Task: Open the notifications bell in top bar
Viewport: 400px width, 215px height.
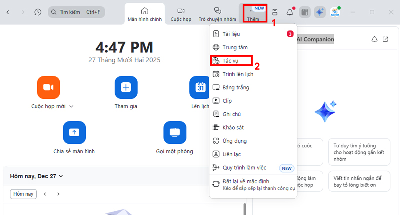Action: click(x=290, y=12)
